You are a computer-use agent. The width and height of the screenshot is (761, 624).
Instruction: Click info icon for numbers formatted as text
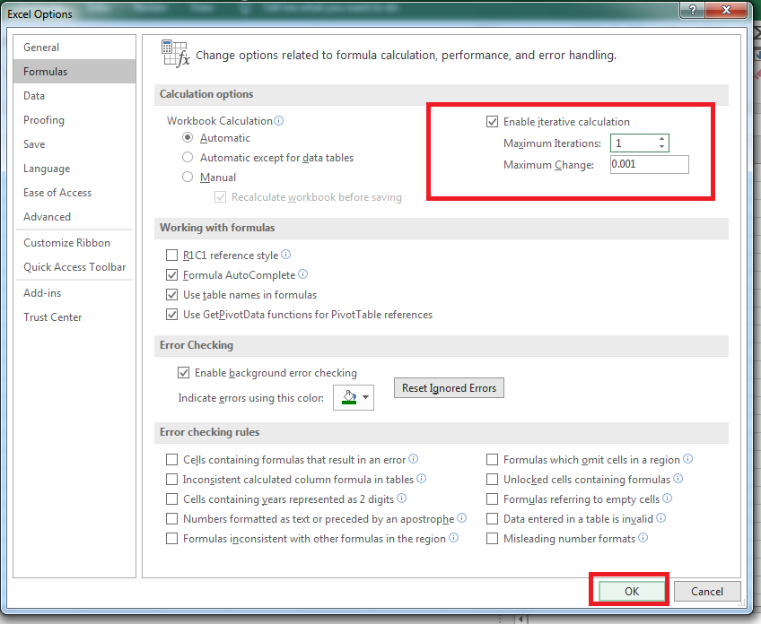pos(461,518)
